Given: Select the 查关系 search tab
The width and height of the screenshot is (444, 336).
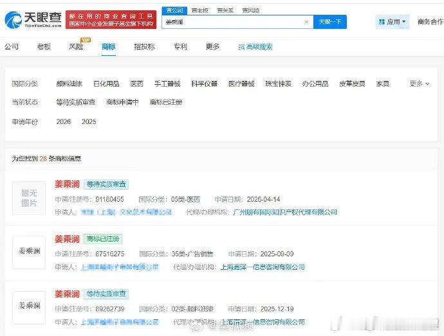Looking at the screenshot, I should tap(225, 10).
